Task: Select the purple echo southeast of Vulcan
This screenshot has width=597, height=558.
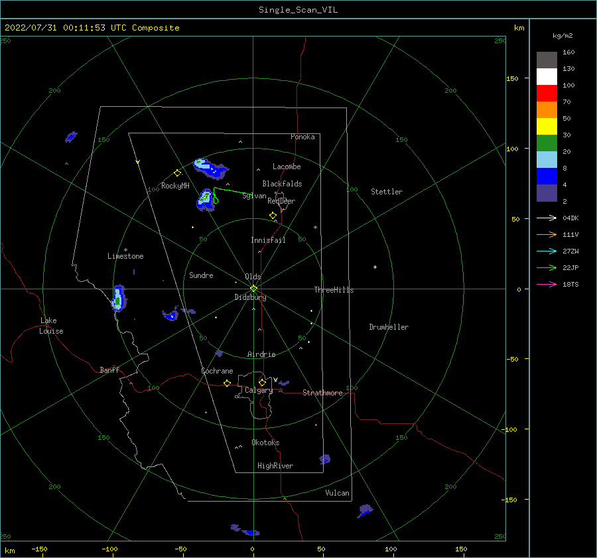Action: [x=365, y=510]
